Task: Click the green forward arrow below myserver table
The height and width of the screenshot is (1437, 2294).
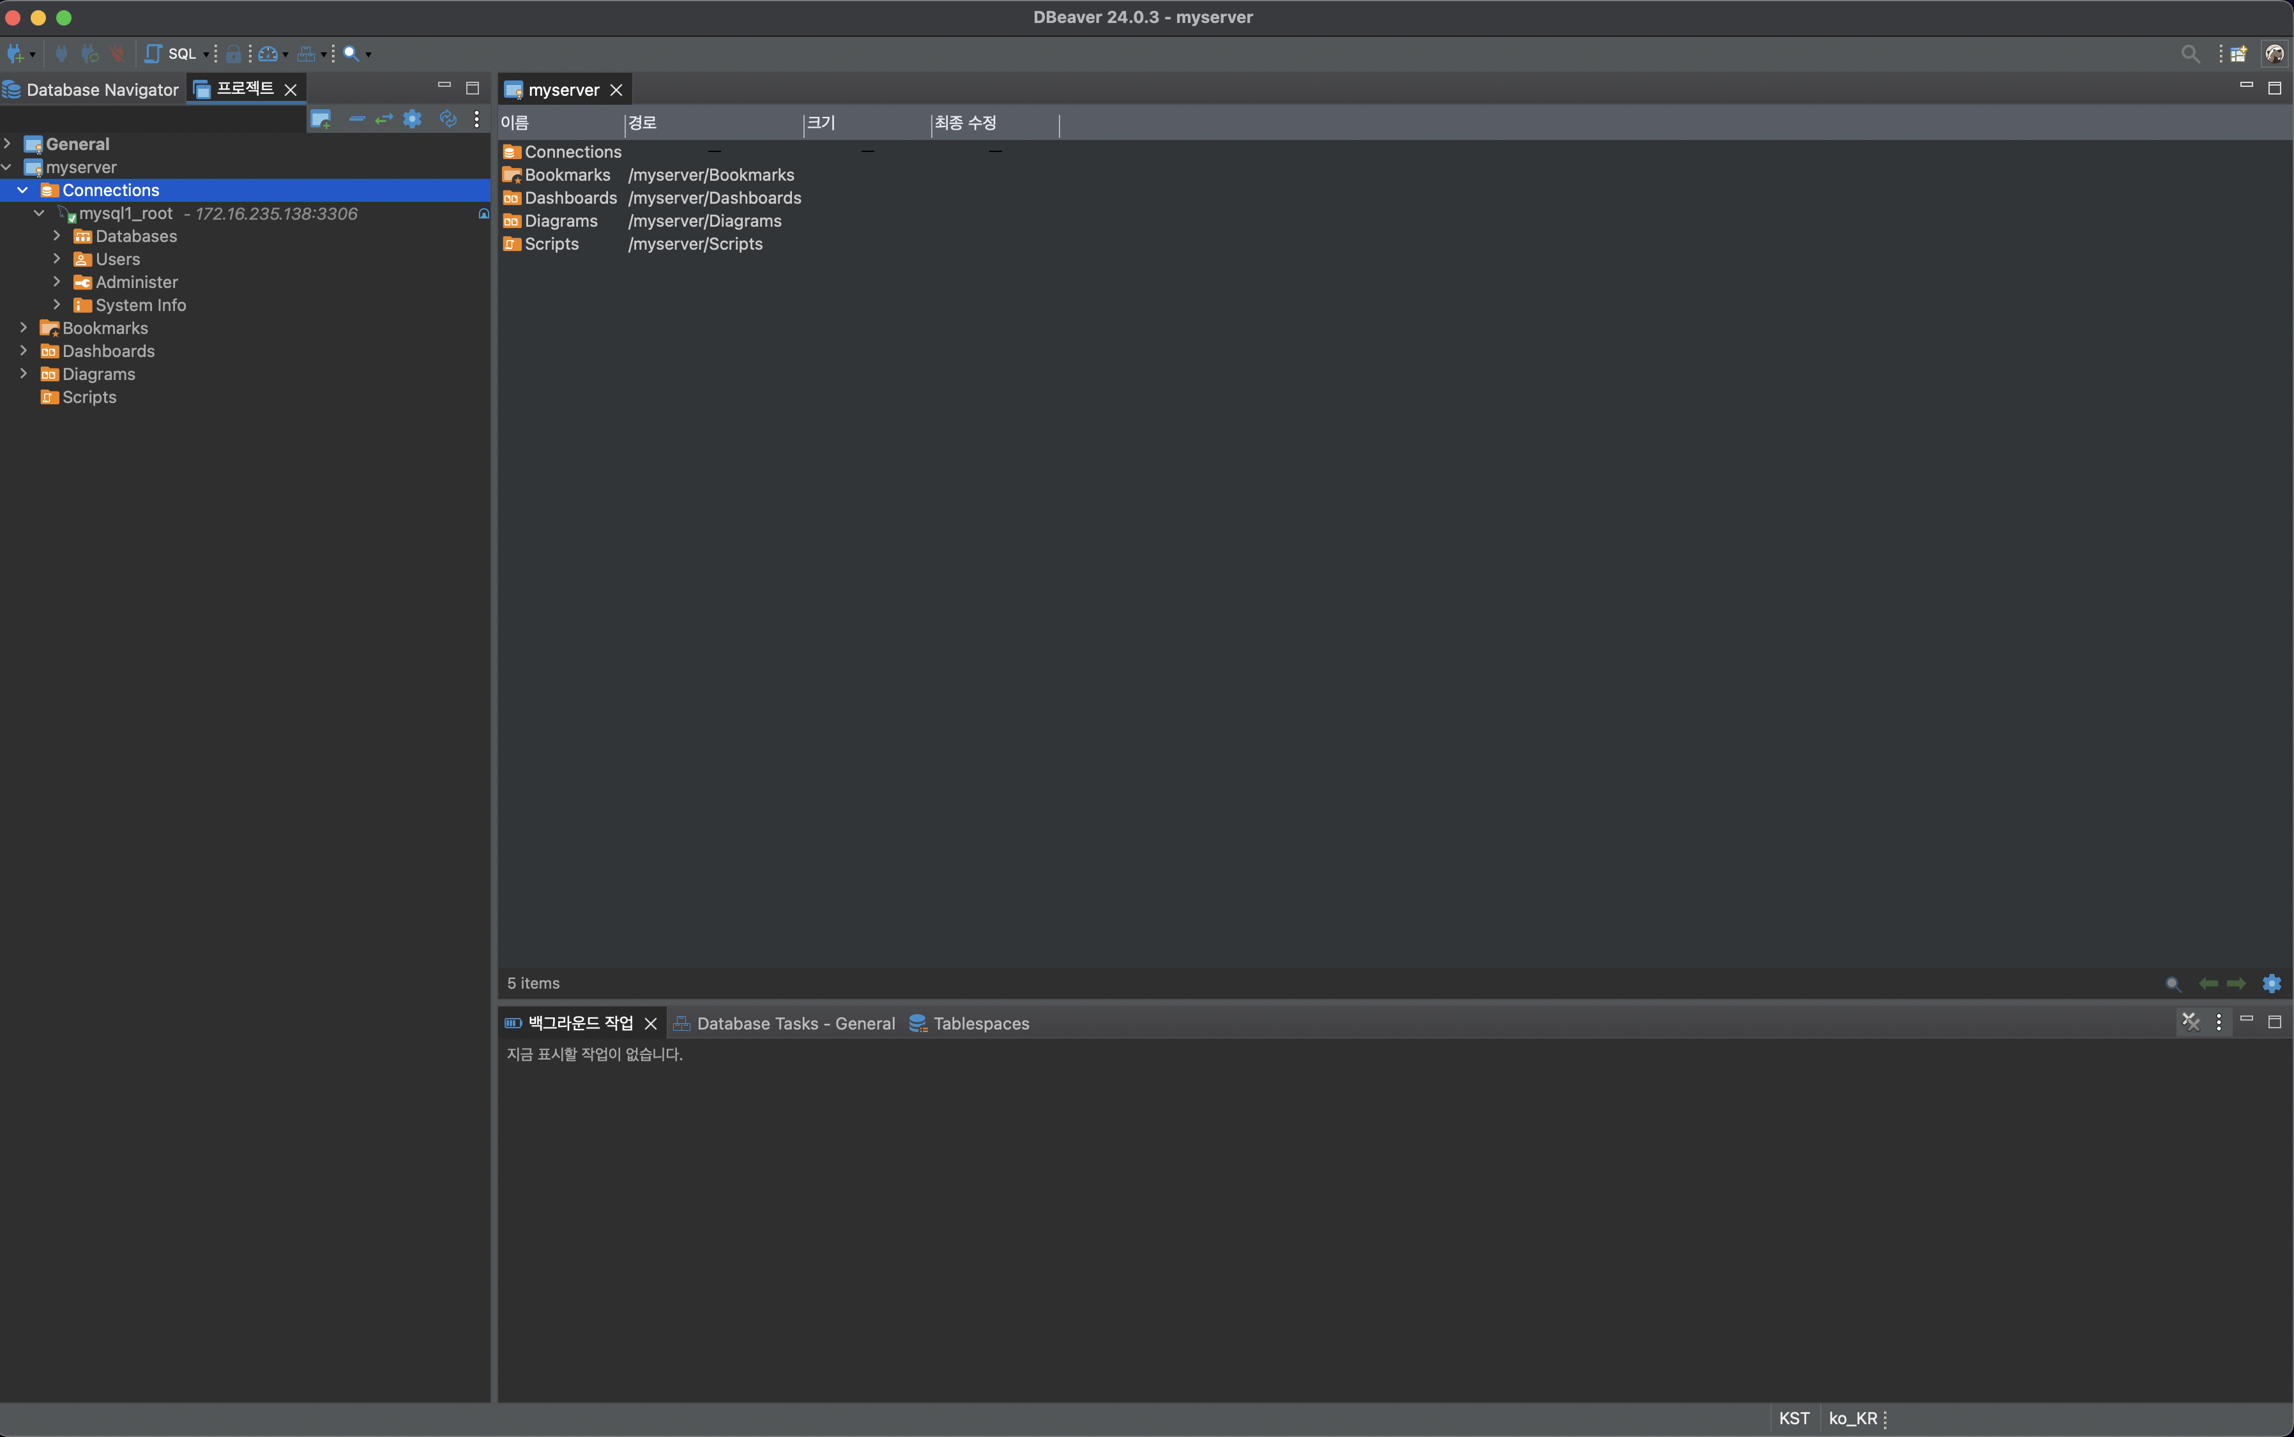Action: [x=2236, y=984]
